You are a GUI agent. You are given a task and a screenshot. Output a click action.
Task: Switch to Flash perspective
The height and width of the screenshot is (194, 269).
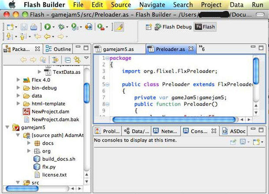[x=205, y=27]
